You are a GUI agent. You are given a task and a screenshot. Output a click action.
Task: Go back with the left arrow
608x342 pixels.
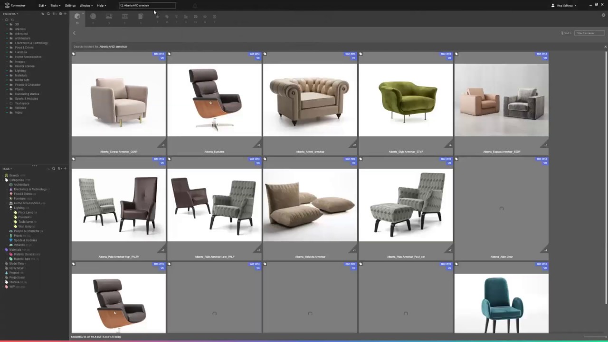pyautogui.click(x=74, y=33)
